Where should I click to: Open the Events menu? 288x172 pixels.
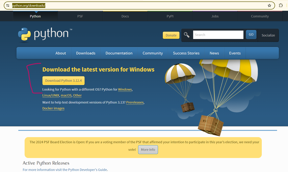235,53
